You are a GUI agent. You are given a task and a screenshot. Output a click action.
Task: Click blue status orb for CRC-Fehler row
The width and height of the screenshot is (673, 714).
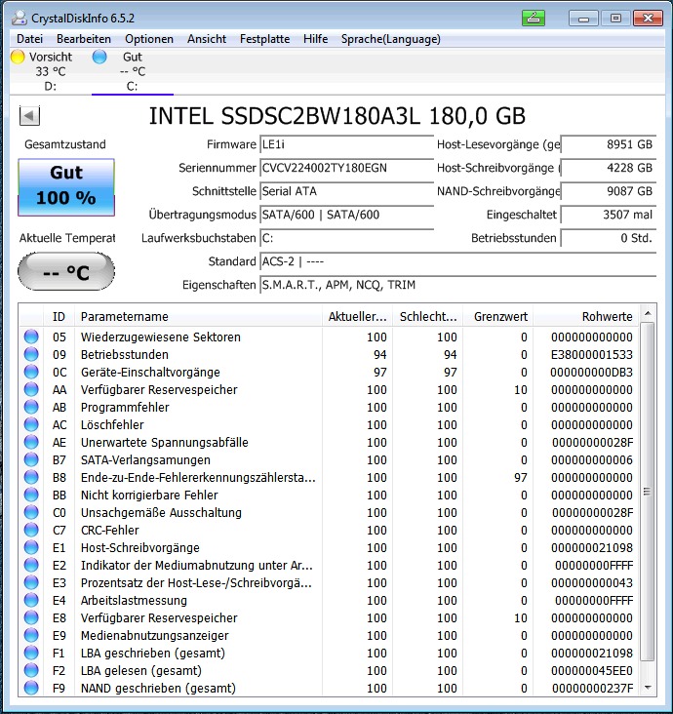tap(31, 530)
